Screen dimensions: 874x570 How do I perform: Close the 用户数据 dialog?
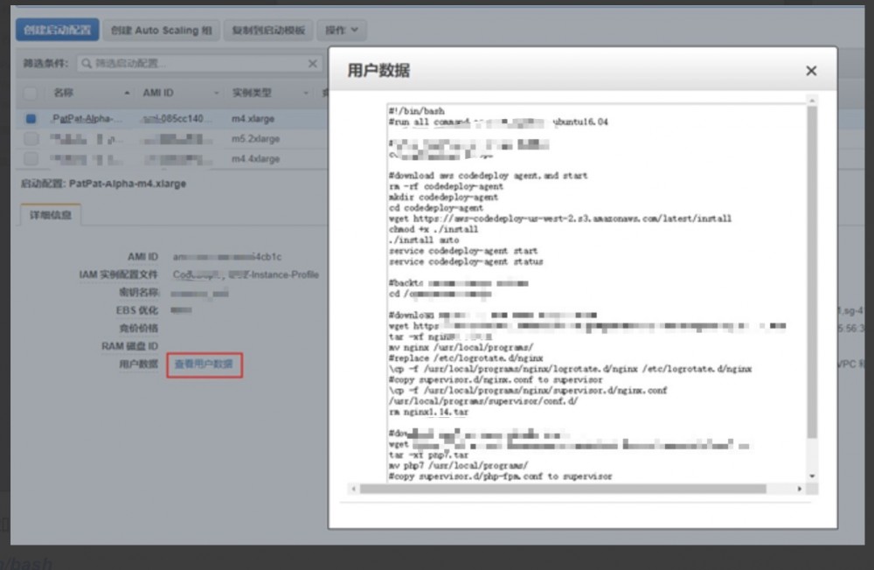click(x=811, y=71)
